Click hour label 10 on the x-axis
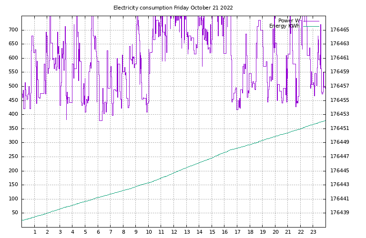Image resolution: width=366 pixels, height=238 pixels. point(149,232)
